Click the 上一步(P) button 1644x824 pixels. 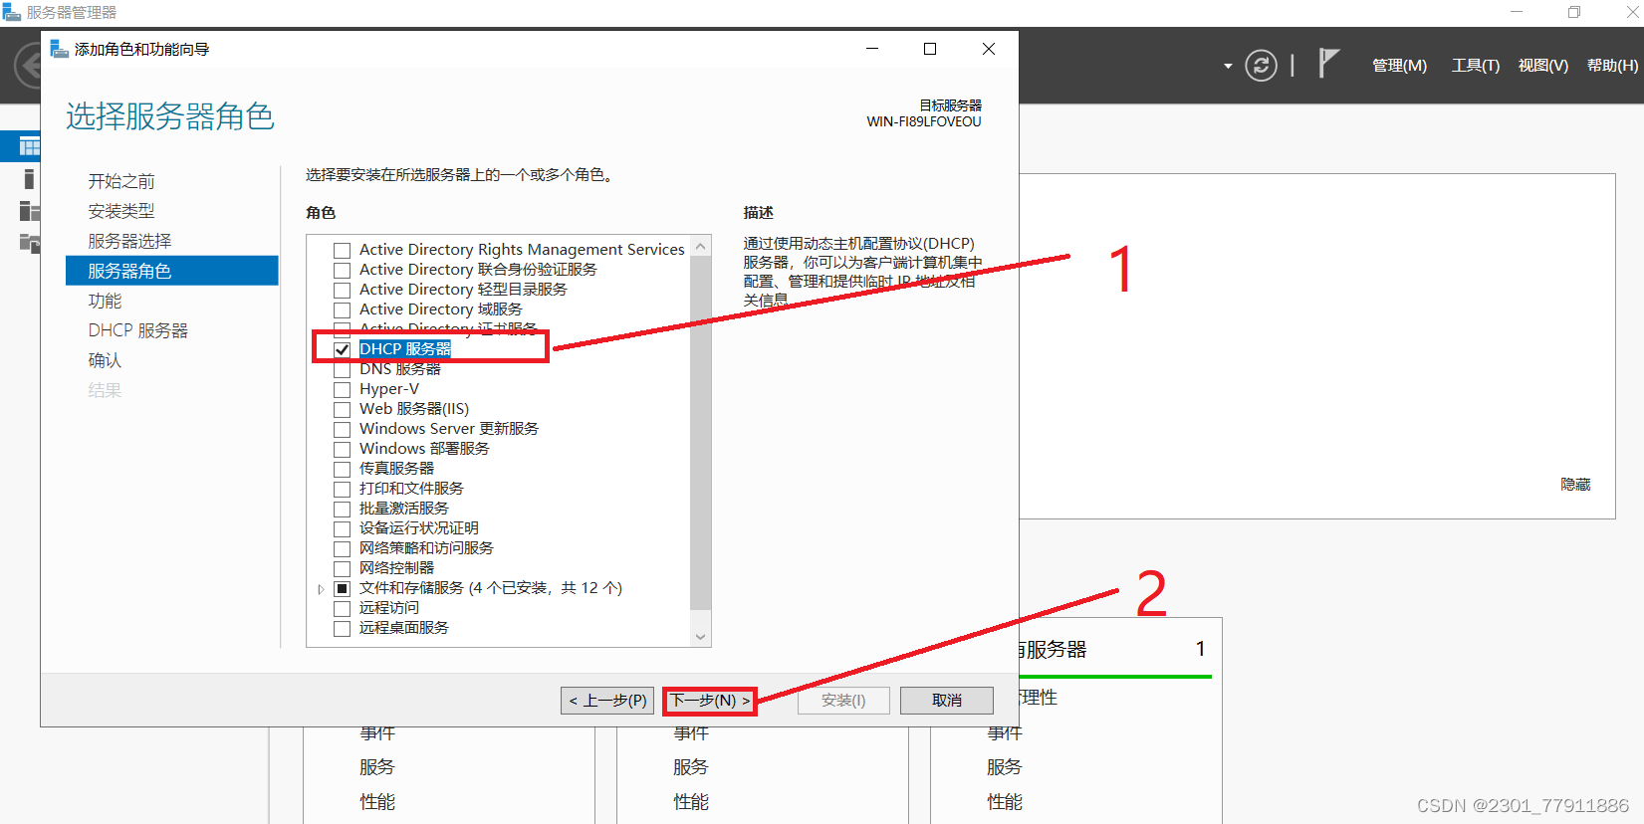[x=607, y=701]
